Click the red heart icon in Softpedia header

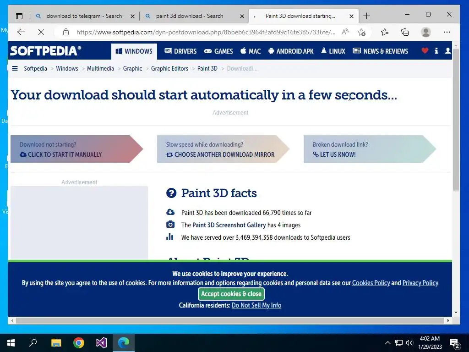(425, 50)
